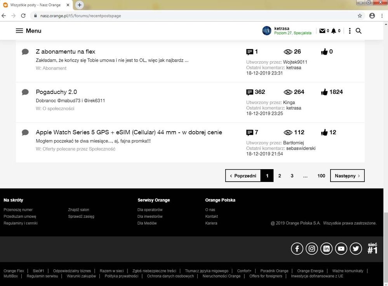This screenshot has width=388, height=286.
Task: Select the Wszystkie posty browser tab
Action: 35,5
